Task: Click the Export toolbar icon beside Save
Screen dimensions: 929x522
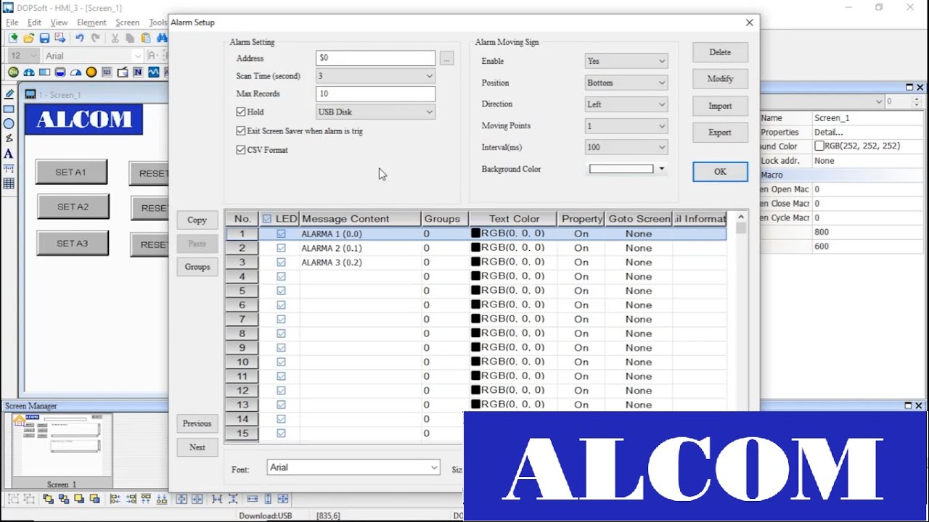Action: click(60, 38)
